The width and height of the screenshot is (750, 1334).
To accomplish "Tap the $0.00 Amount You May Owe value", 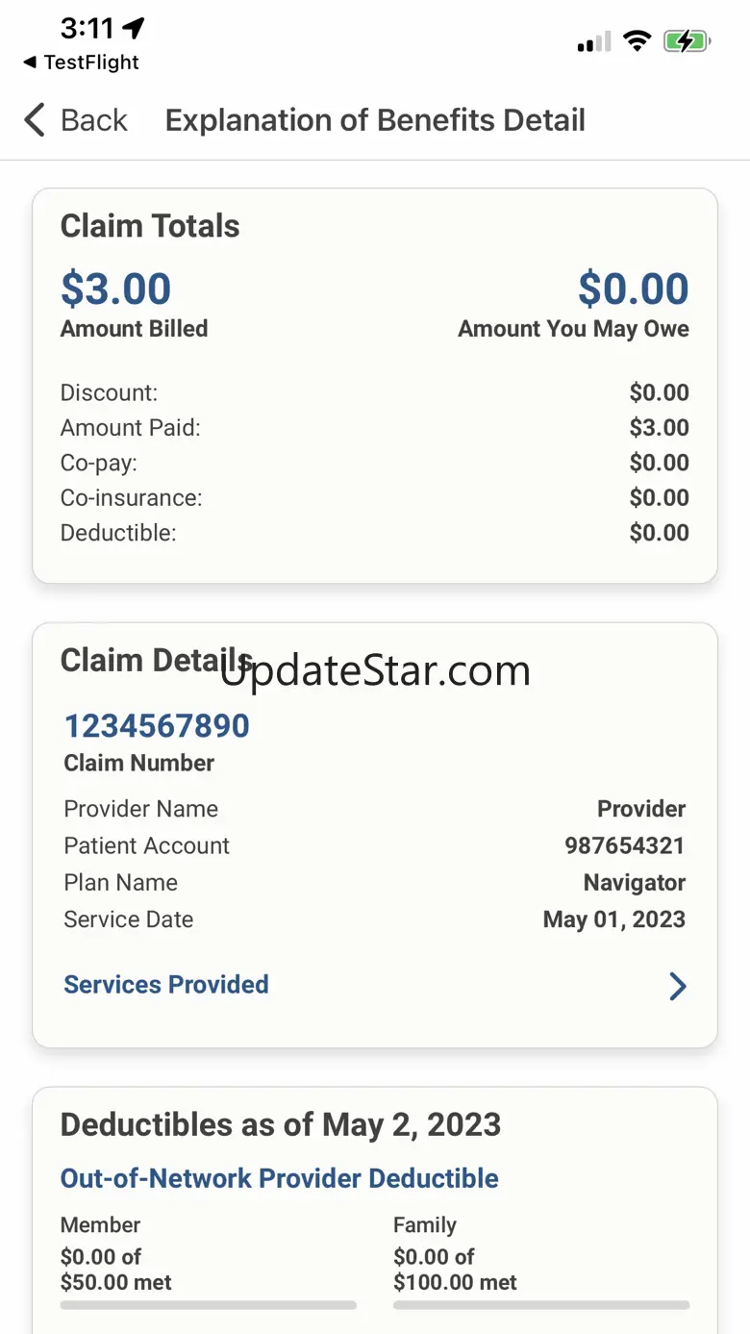I will (633, 289).
